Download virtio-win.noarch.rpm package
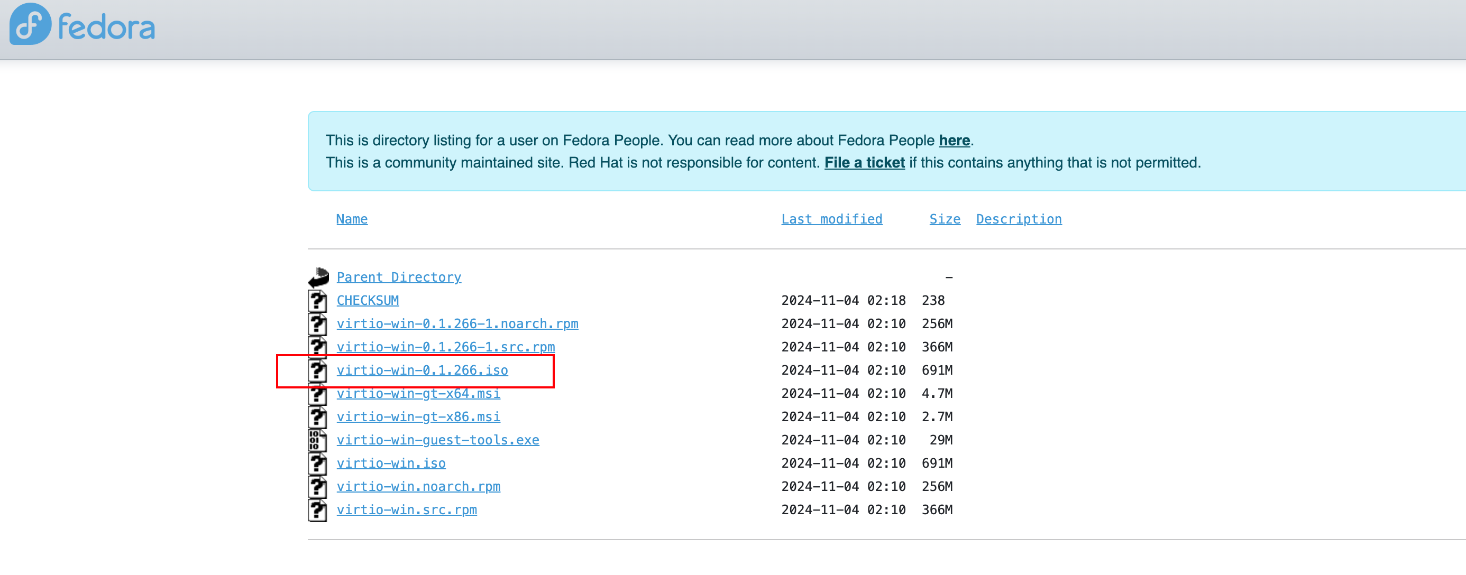Screen dimensions: 1466x575 [418, 486]
